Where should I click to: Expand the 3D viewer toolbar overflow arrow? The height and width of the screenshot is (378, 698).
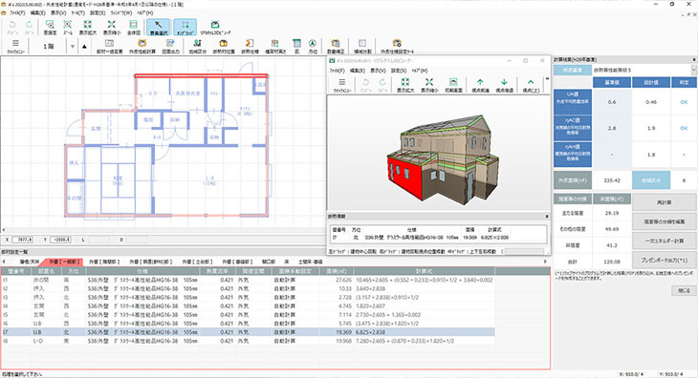pos(547,79)
